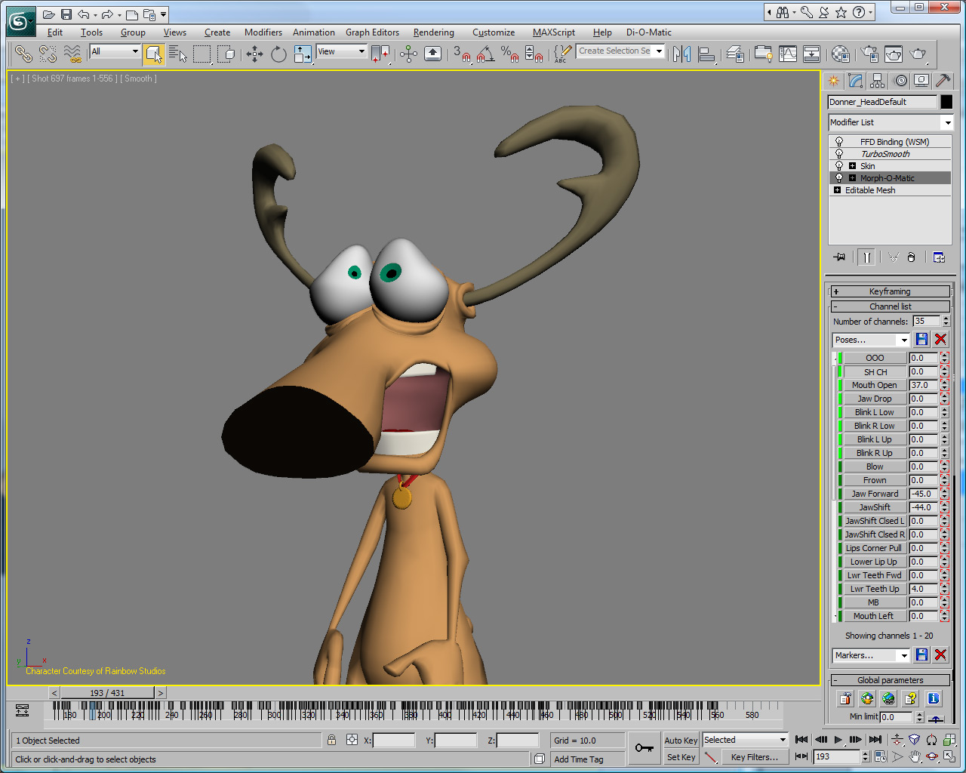This screenshot has height=773, width=966.
Task: Switch to Display command panel
Action: (x=921, y=80)
